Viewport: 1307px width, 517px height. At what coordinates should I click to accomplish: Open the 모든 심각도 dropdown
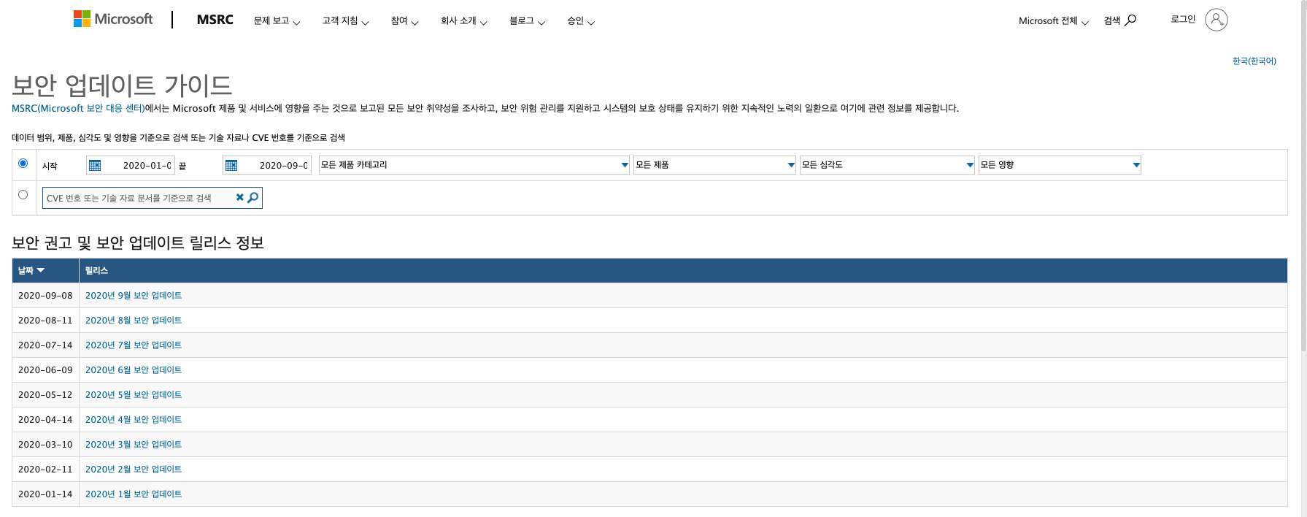(887, 165)
